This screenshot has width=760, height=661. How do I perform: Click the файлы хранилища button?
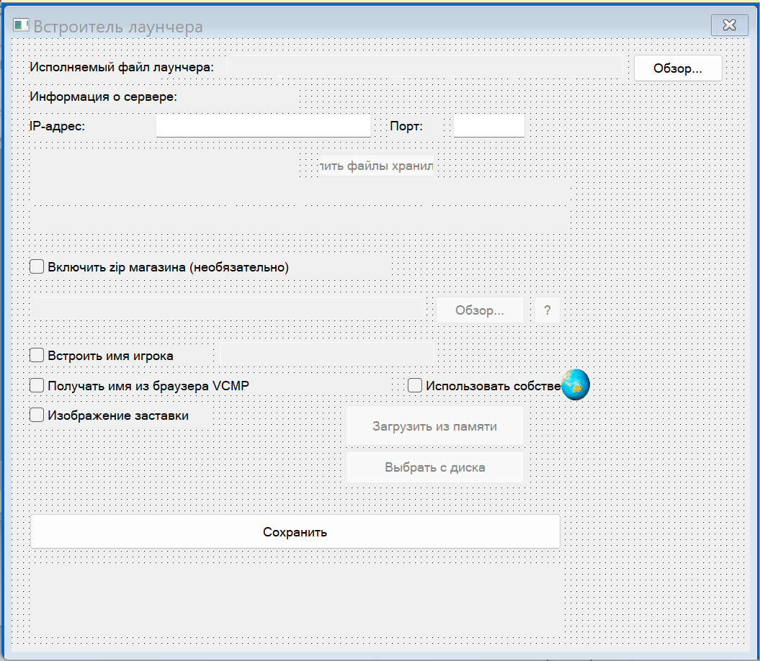click(x=376, y=165)
